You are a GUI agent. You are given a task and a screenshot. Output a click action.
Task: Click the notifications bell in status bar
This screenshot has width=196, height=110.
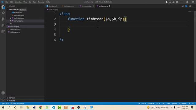coord(193,104)
